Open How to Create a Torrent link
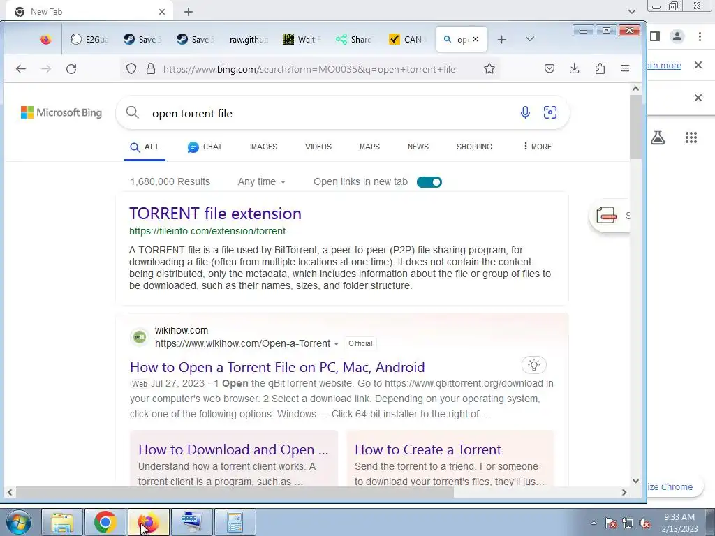 pyautogui.click(x=428, y=449)
